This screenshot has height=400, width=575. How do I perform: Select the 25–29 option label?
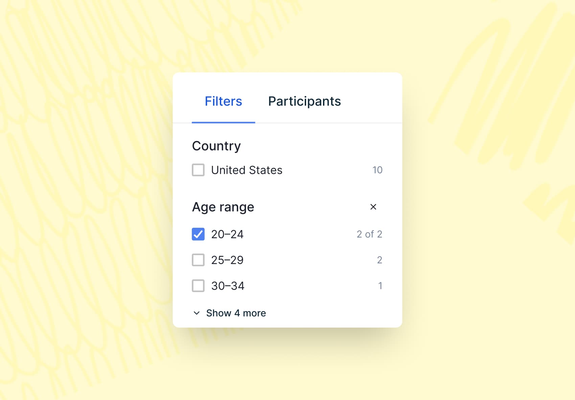click(x=227, y=260)
